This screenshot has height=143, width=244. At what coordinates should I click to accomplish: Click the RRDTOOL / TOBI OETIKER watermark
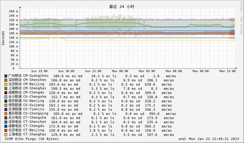point(241,18)
